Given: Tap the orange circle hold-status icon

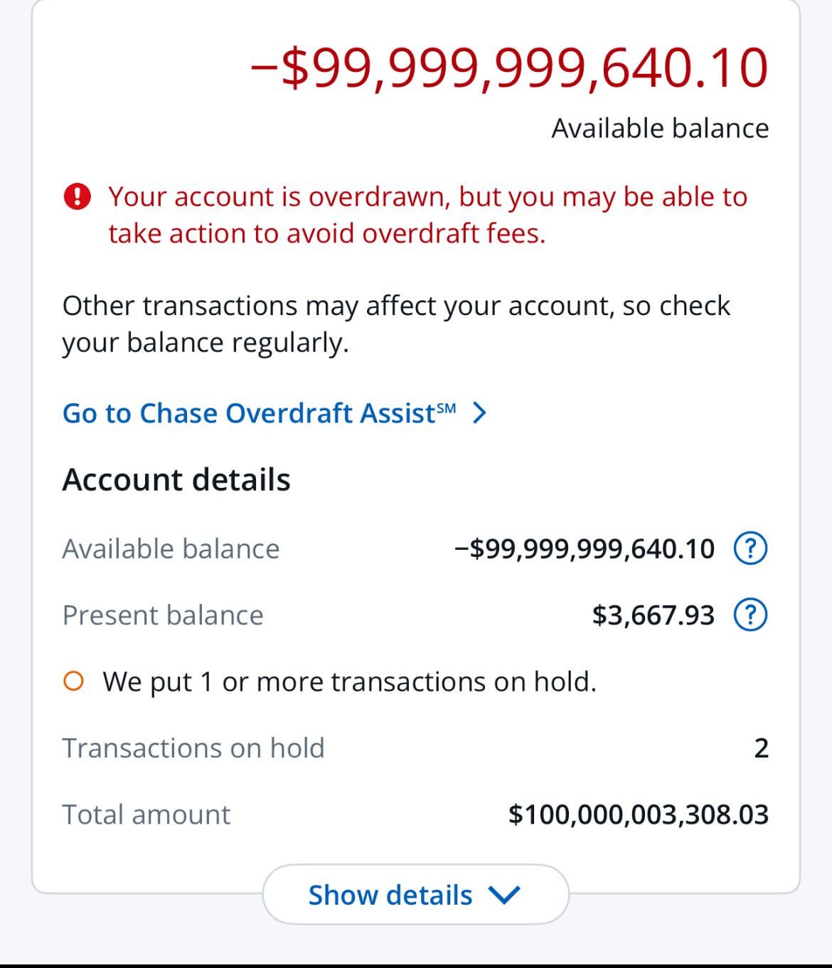Looking at the screenshot, I should (73, 681).
